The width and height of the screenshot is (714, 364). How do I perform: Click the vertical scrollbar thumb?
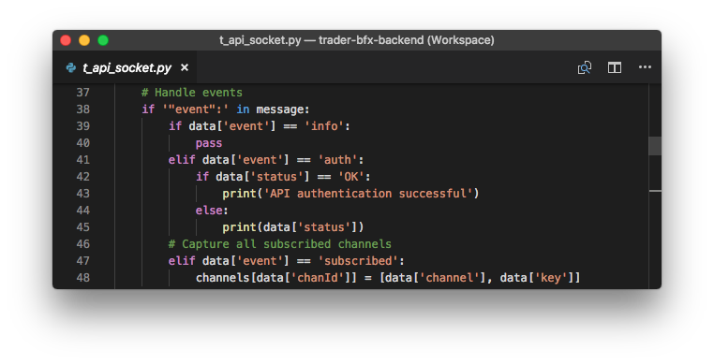(x=655, y=146)
